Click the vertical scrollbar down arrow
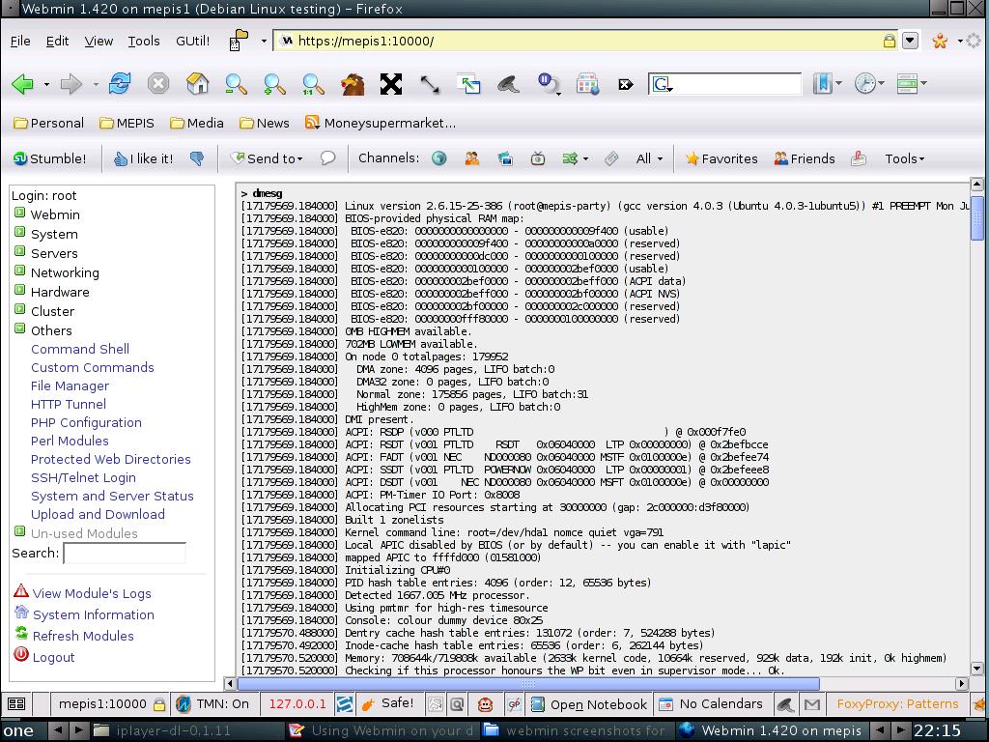Image resolution: width=989 pixels, height=742 pixels. click(976, 669)
